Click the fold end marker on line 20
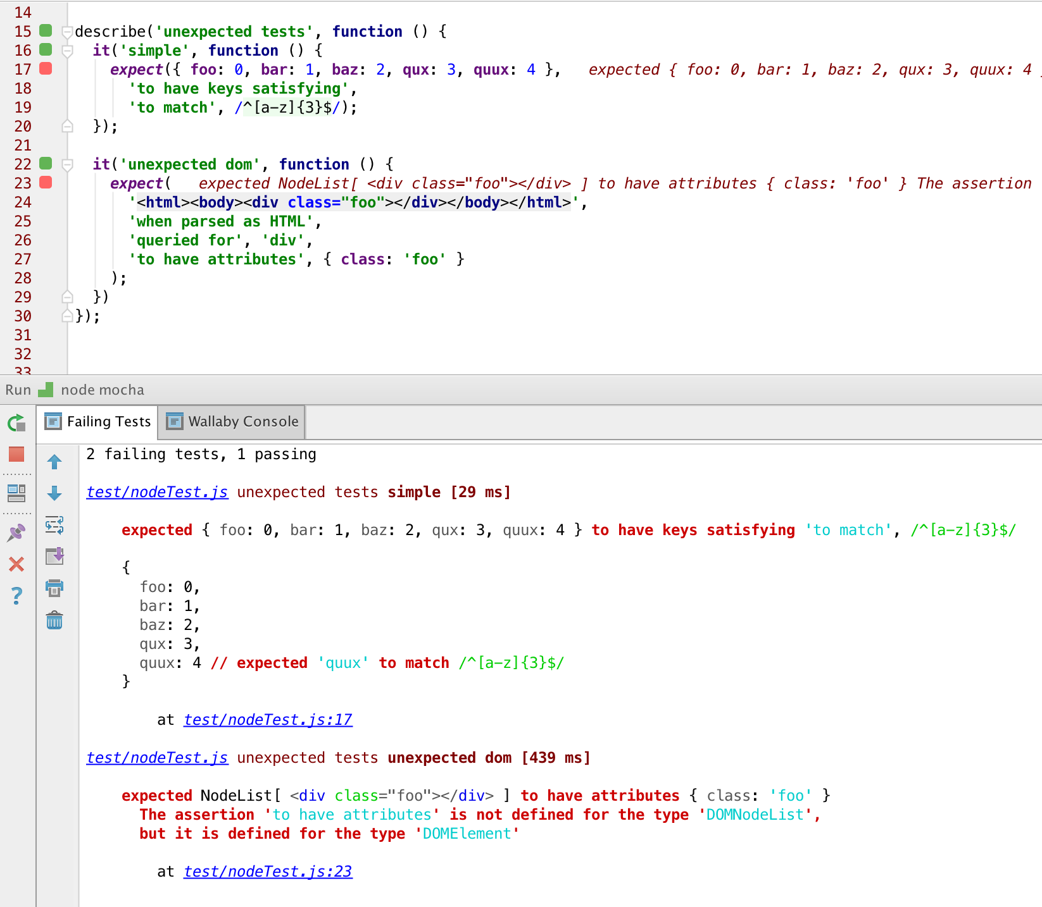Screen dimensions: 1042x907 67,126
